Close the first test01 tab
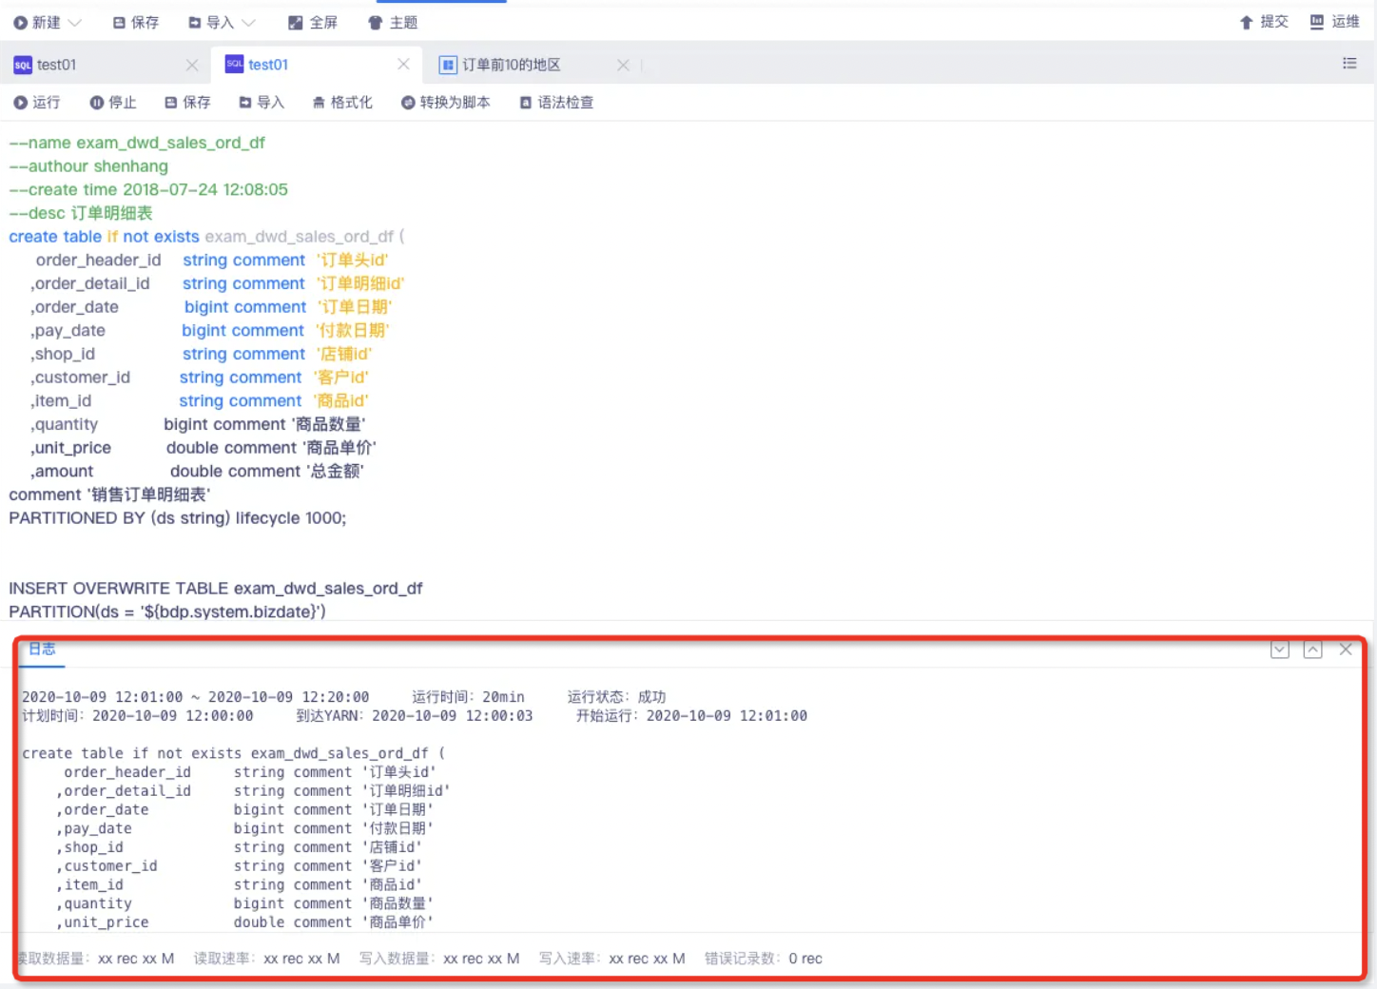Image resolution: width=1377 pixels, height=989 pixels. coord(192,65)
